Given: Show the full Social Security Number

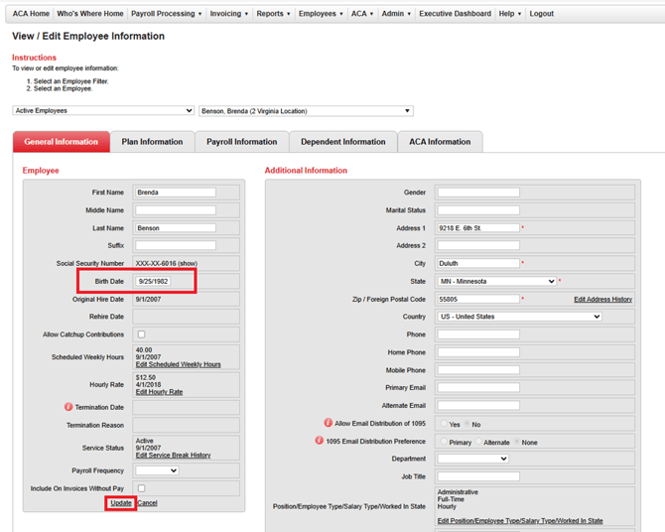Looking at the screenshot, I should pos(188,264).
